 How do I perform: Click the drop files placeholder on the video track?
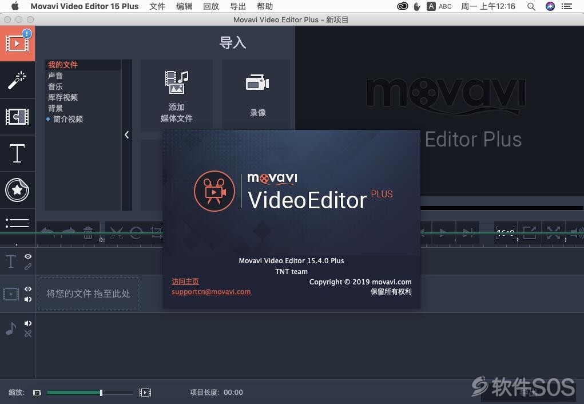point(88,294)
